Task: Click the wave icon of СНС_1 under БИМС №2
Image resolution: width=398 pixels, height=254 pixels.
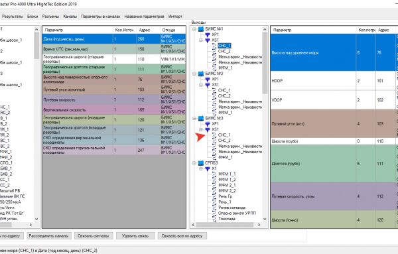Action: pos(214,90)
